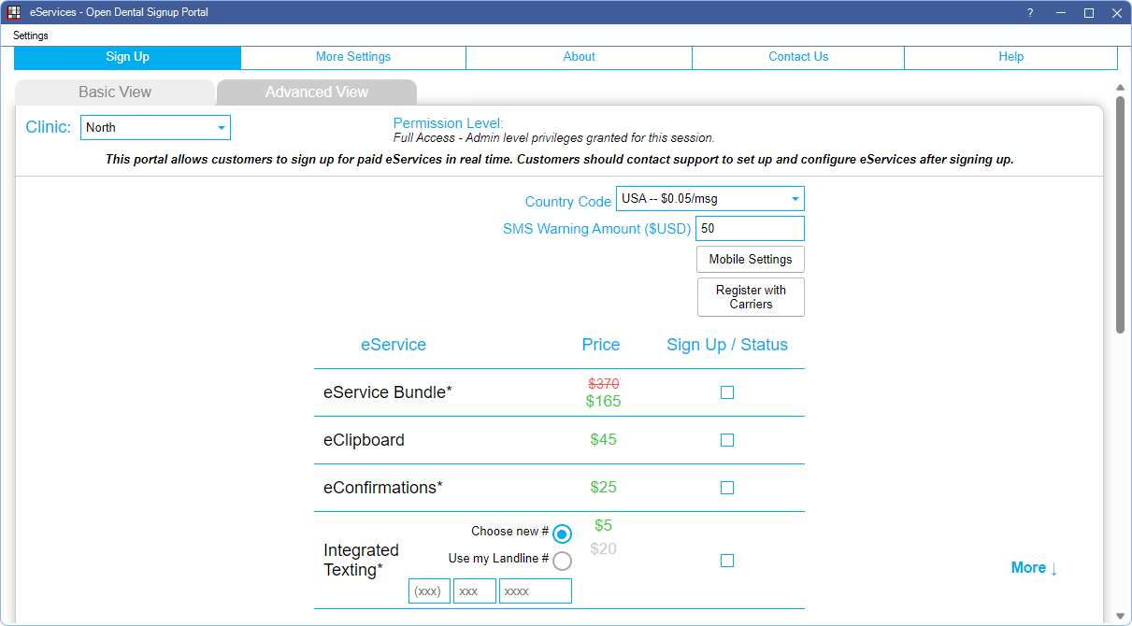This screenshot has height=626, width=1132.
Task: Switch to Basic View
Action: [x=115, y=92]
